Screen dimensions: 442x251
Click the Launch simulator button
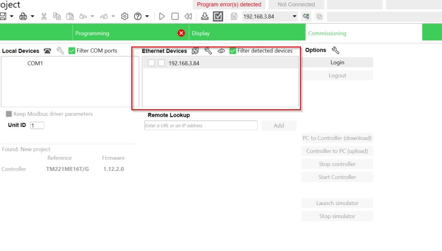click(x=337, y=203)
